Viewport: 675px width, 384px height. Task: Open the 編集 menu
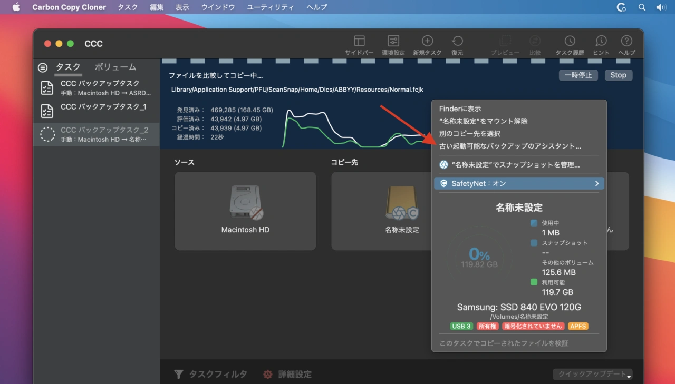pos(157,7)
